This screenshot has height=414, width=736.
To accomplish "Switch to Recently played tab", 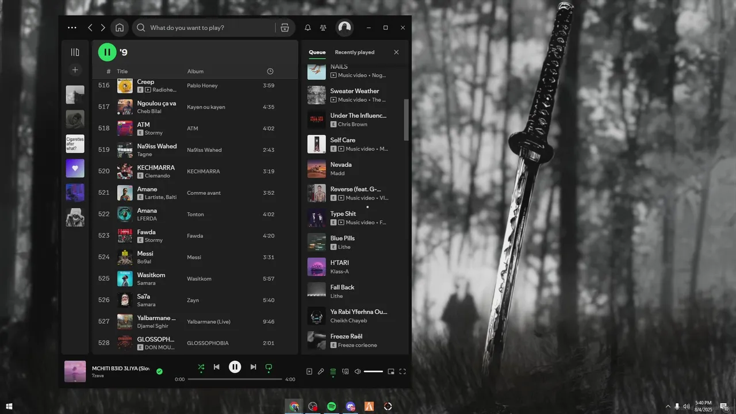I will [x=355, y=52].
